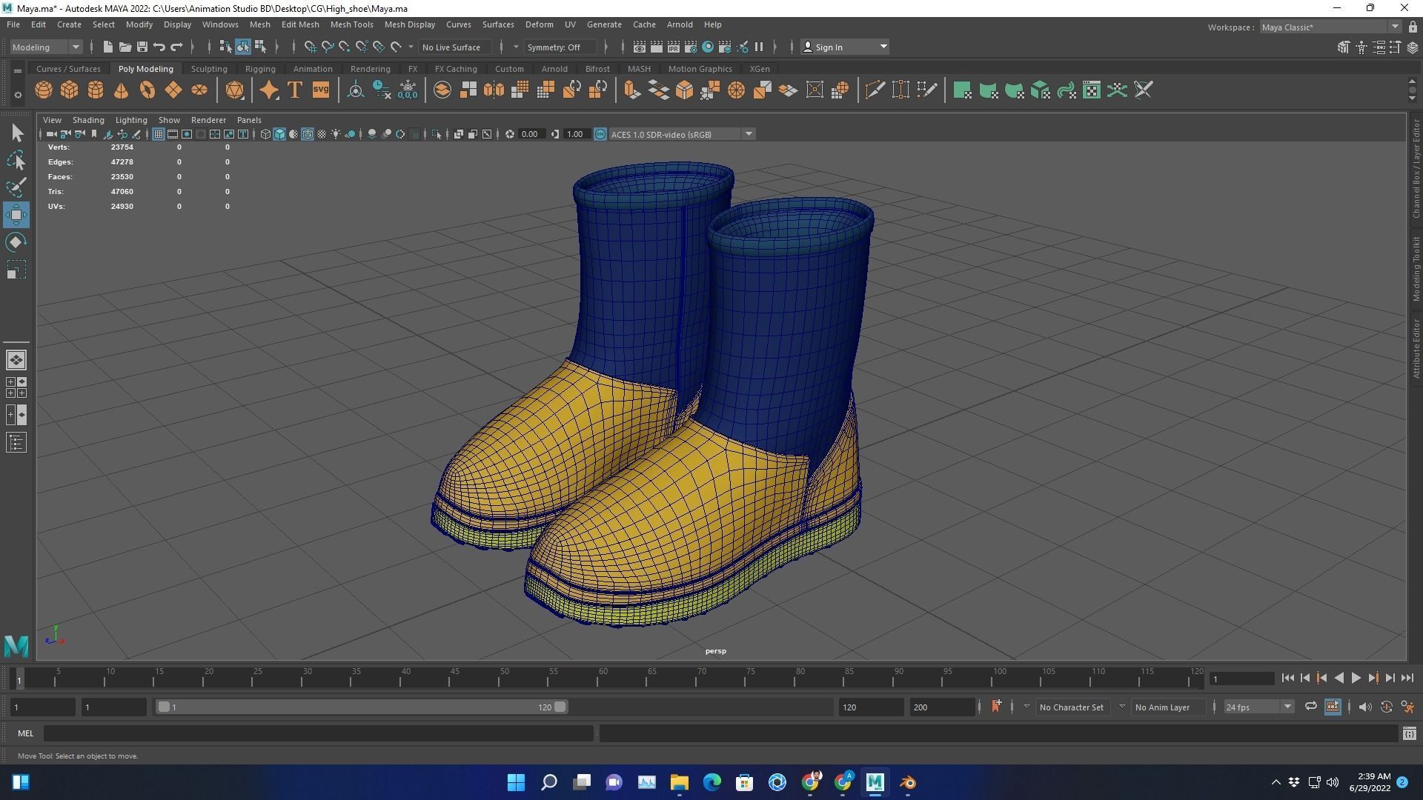
Task: Open the Script Editor icon
Action: click(x=1409, y=733)
